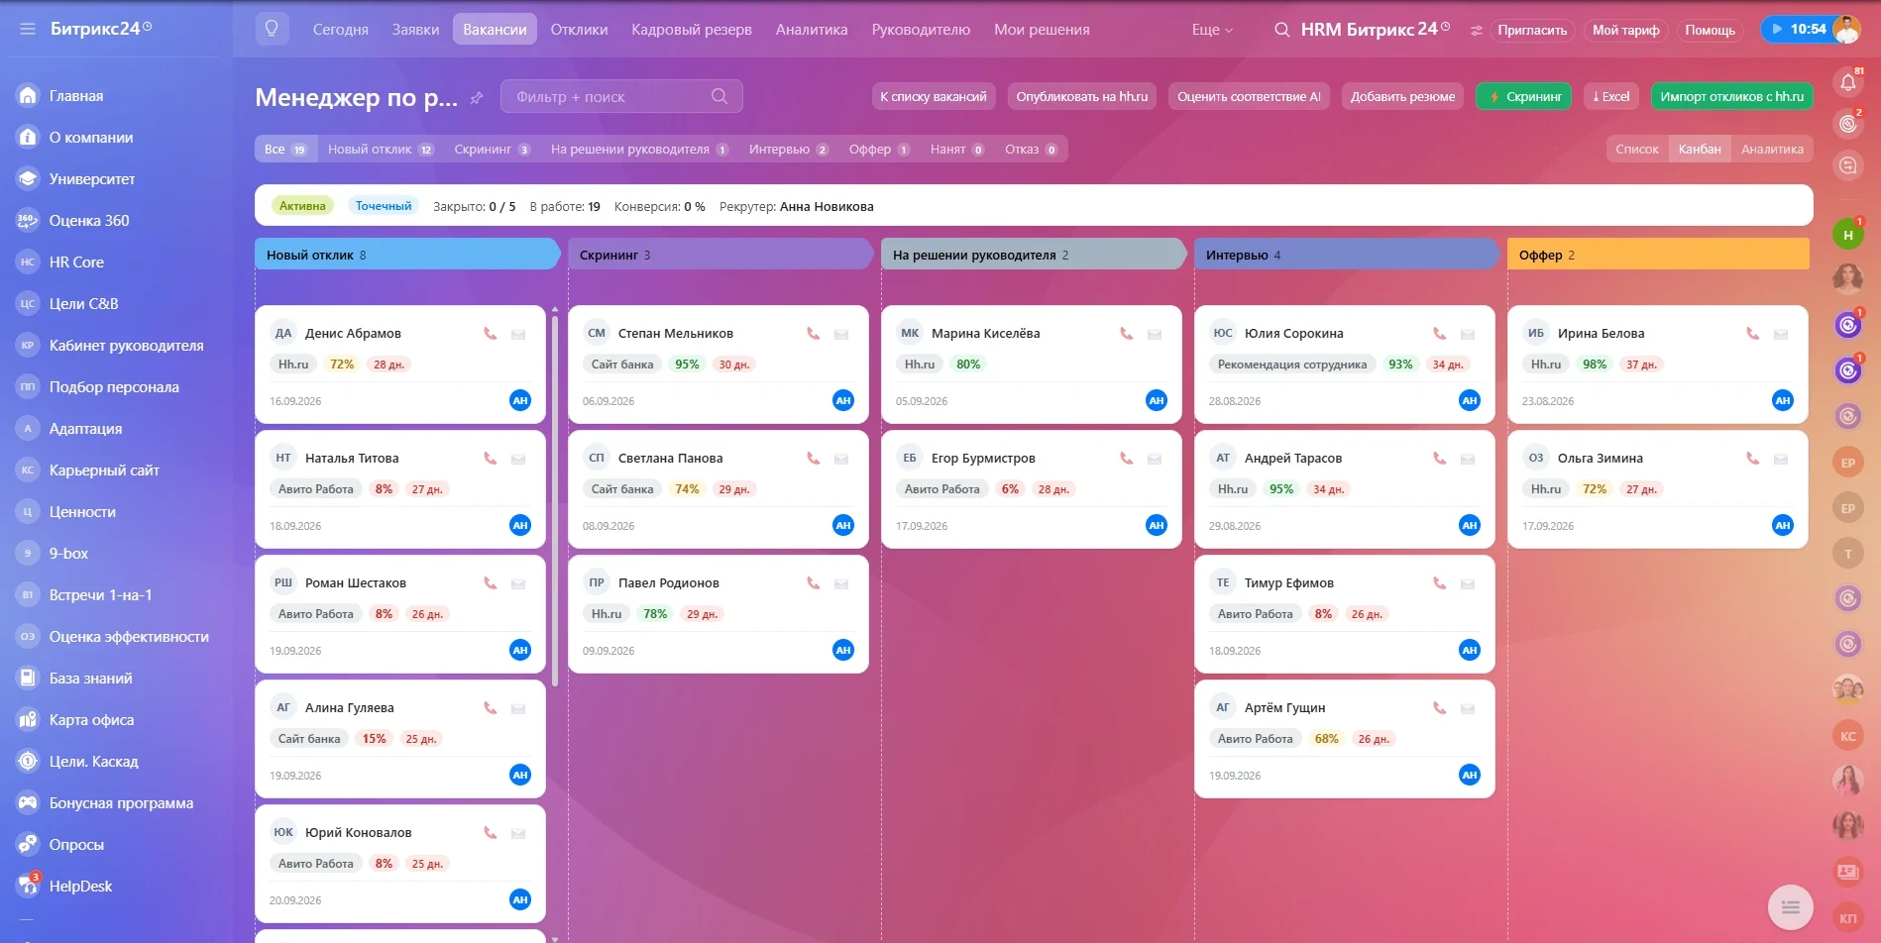Send email to Степан Мельников via envelope icon
The height and width of the screenshot is (943, 1881).
841,334
